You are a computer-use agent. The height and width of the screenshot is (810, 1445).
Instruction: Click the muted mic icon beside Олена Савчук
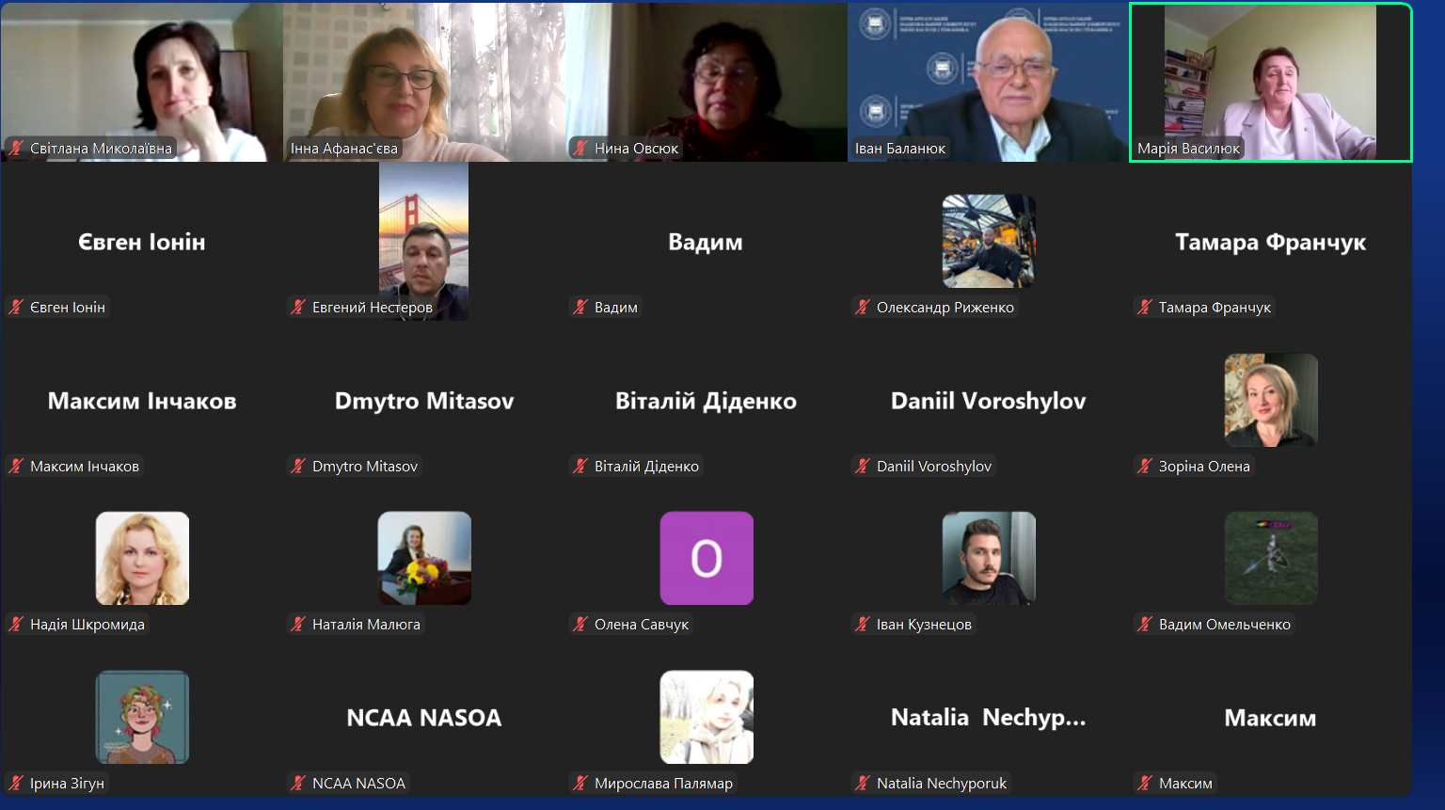click(x=580, y=624)
